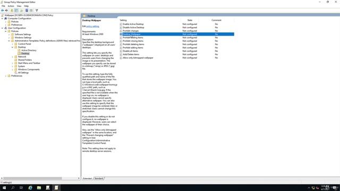This screenshot has height=191, width=340.
Task: Click the Prohibit deleting items setting icon
Action: pos(121,45)
